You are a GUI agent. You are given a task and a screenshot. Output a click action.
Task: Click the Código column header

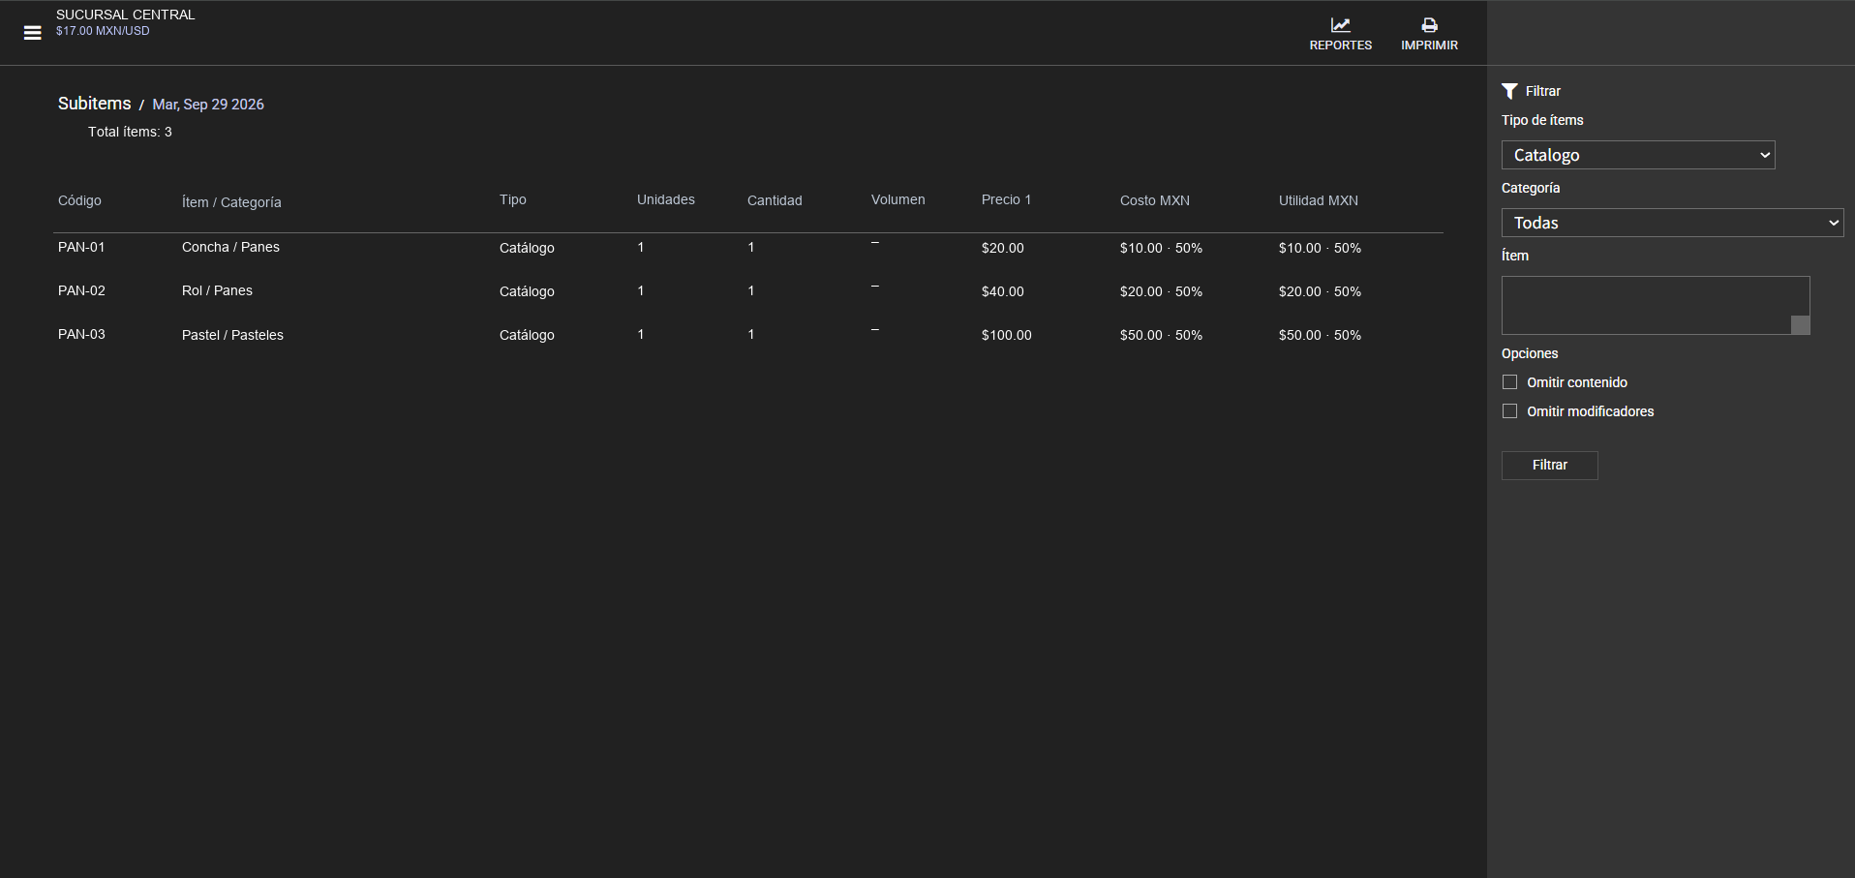click(79, 200)
